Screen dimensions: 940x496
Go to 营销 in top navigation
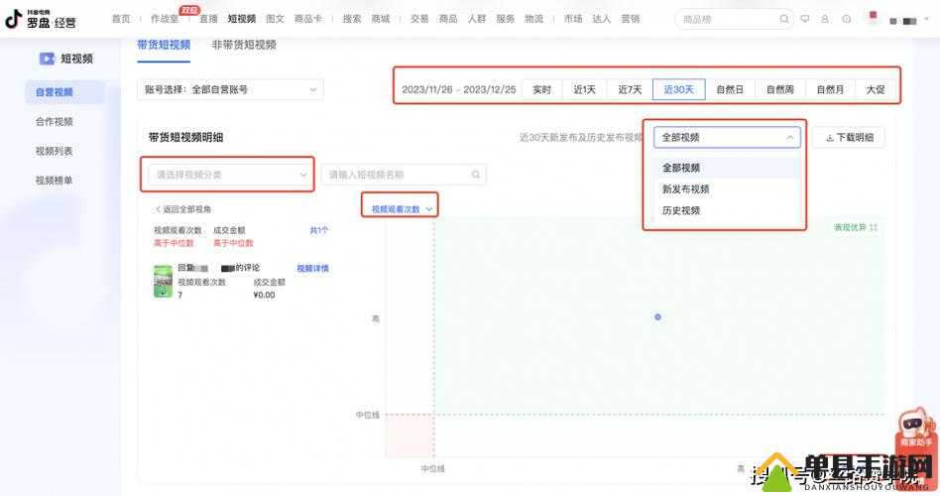(x=630, y=19)
